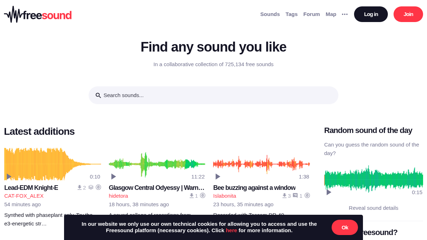Open the Tags menu item
The image size is (427, 240).
291,14
